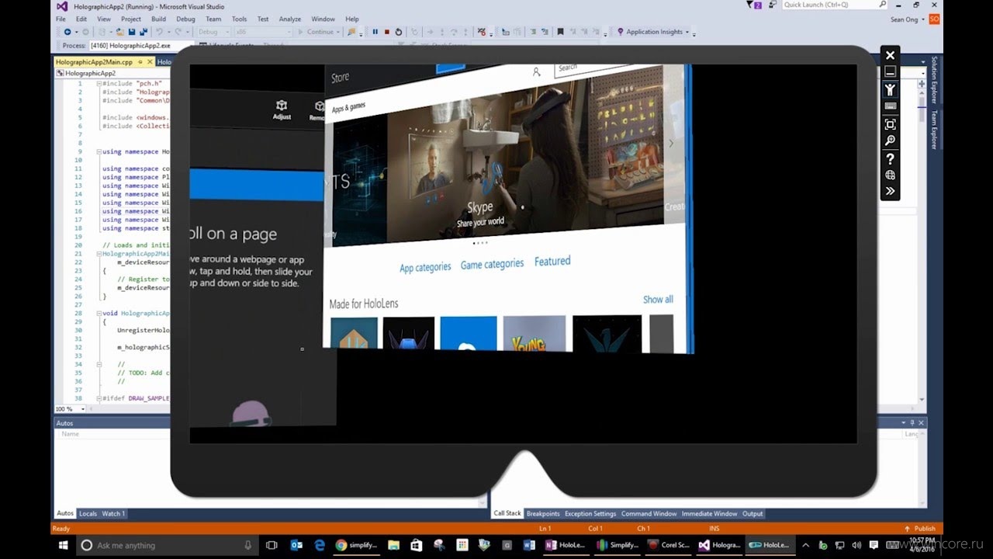Switch to the Locals tab
Viewport: 993px width, 559px height.
pos(88,513)
